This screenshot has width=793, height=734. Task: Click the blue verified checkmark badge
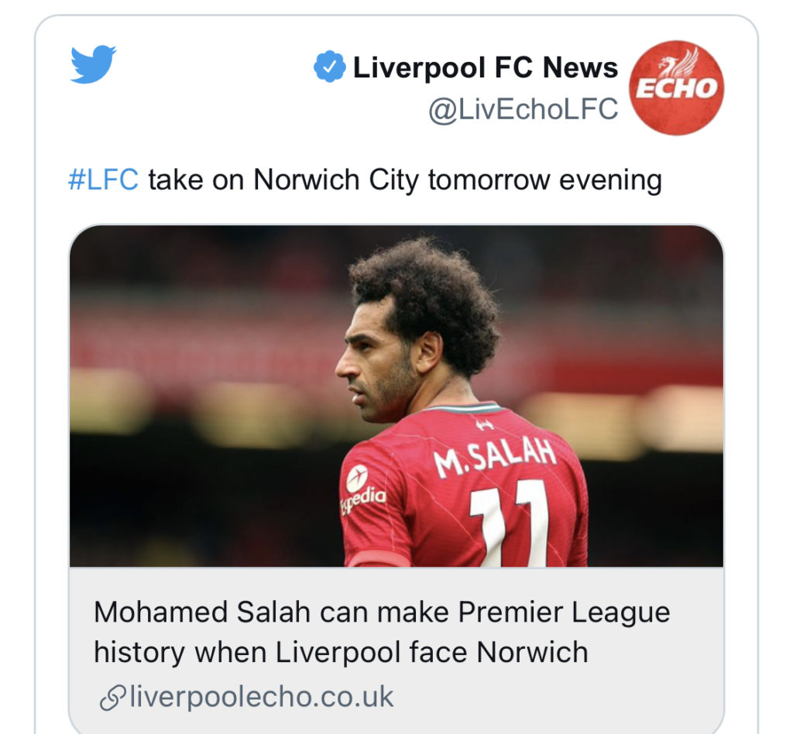pyautogui.click(x=329, y=67)
